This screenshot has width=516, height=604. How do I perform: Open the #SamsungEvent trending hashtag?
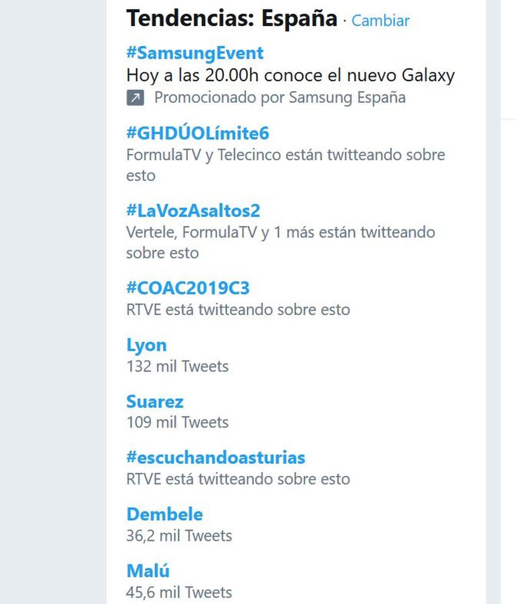195,53
